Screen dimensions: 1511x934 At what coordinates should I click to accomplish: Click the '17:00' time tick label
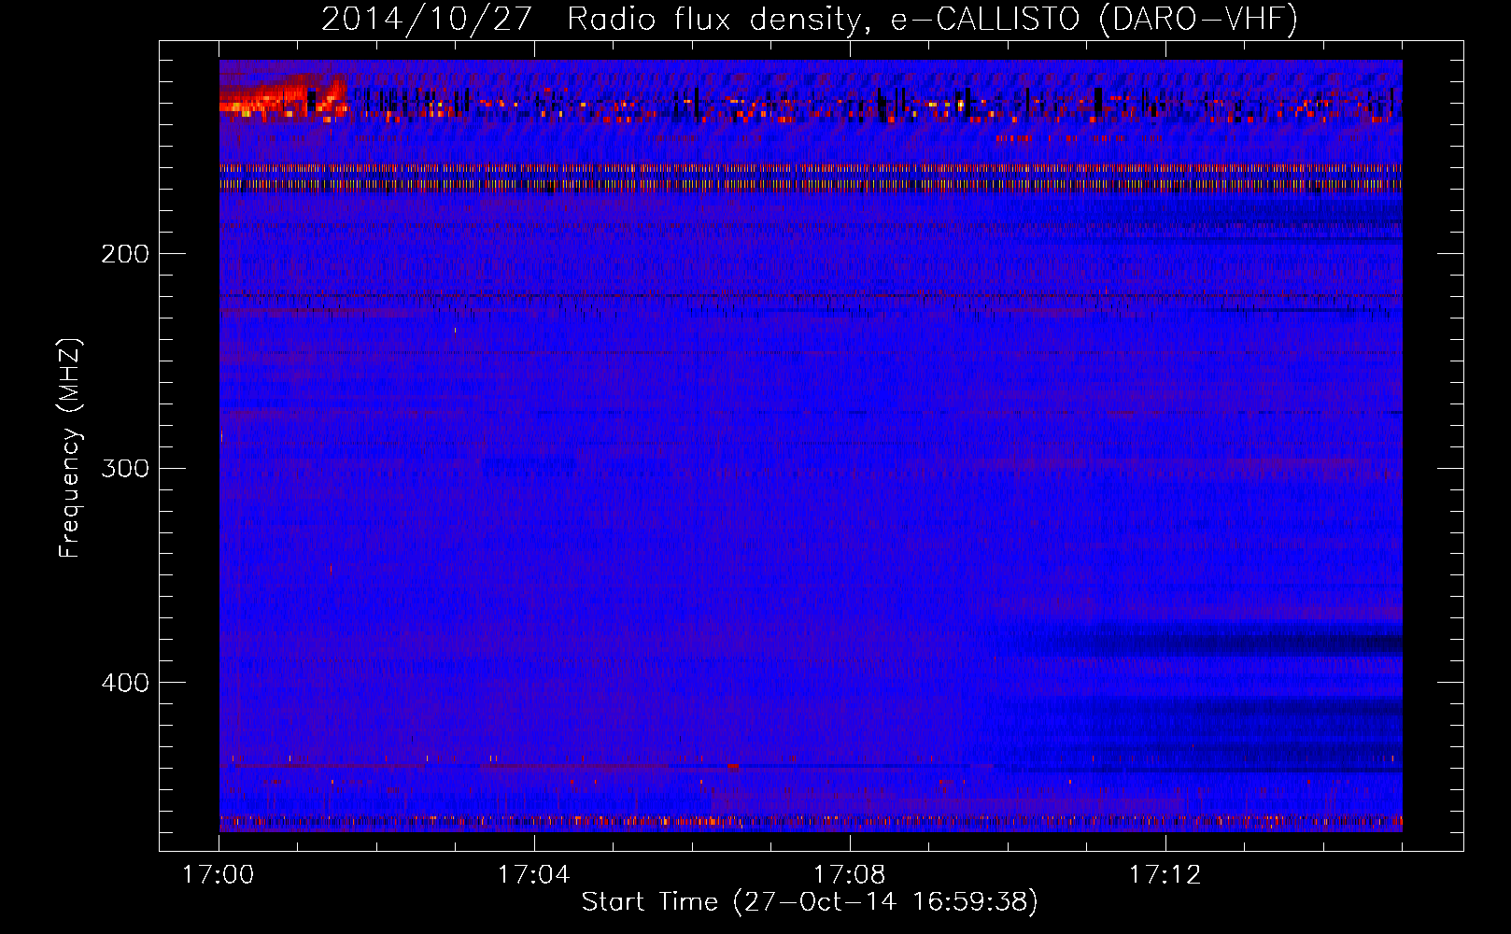point(219,874)
